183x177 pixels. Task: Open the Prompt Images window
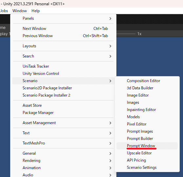click(147, 131)
